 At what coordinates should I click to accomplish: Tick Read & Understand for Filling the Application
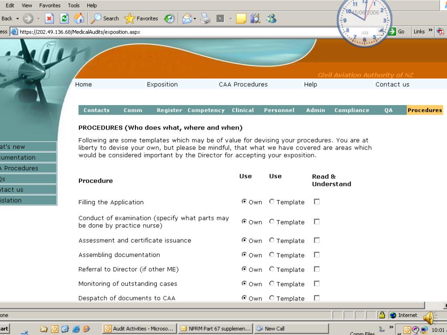coord(316,202)
